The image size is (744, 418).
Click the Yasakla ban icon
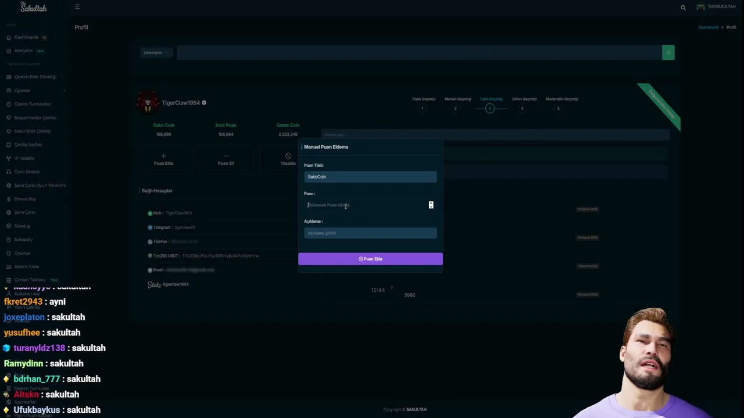288,156
